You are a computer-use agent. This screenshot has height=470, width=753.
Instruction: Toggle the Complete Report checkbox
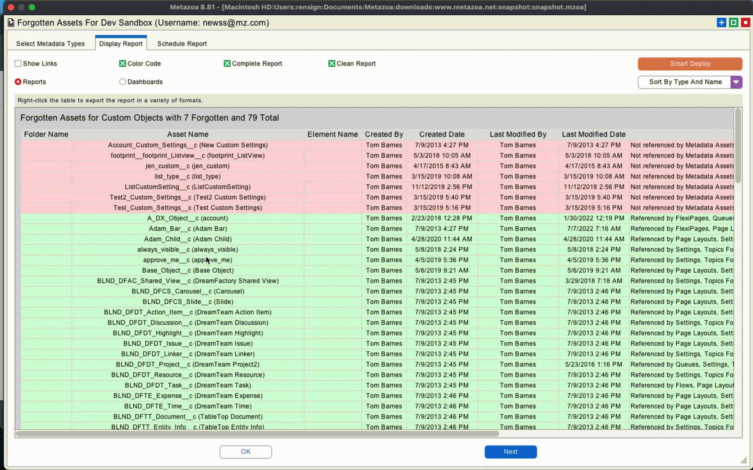227,64
